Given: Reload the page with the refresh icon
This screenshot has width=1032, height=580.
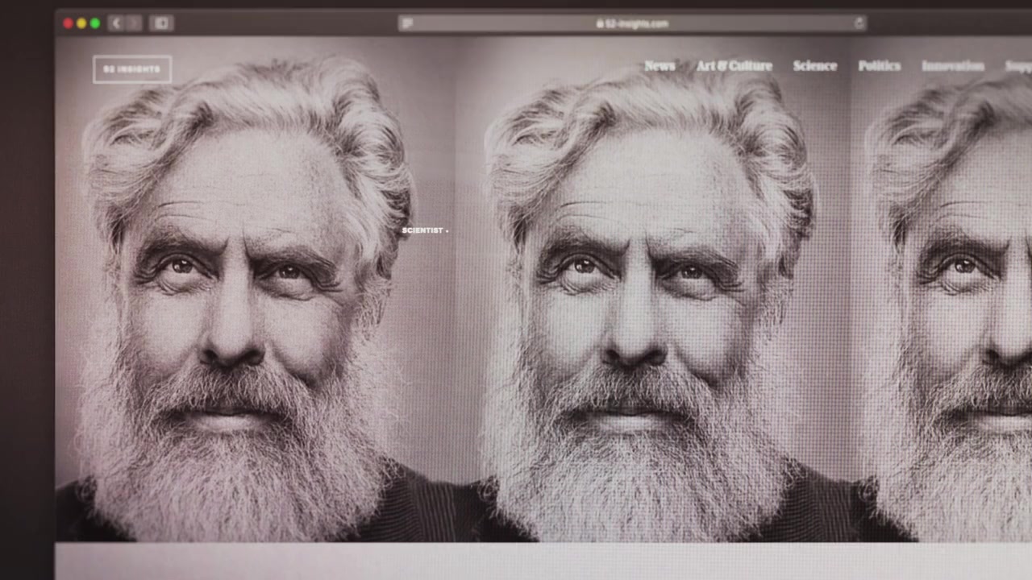Looking at the screenshot, I should coord(859,23).
